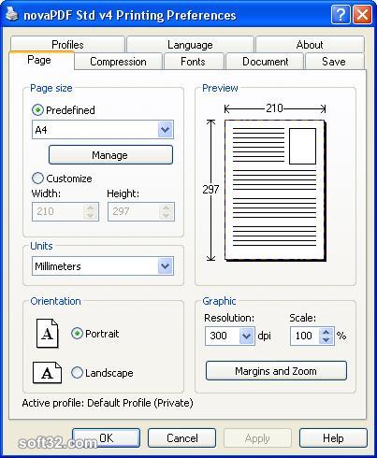The image size is (377, 458).
Task: Open the Fonts tab
Action: coord(193,62)
